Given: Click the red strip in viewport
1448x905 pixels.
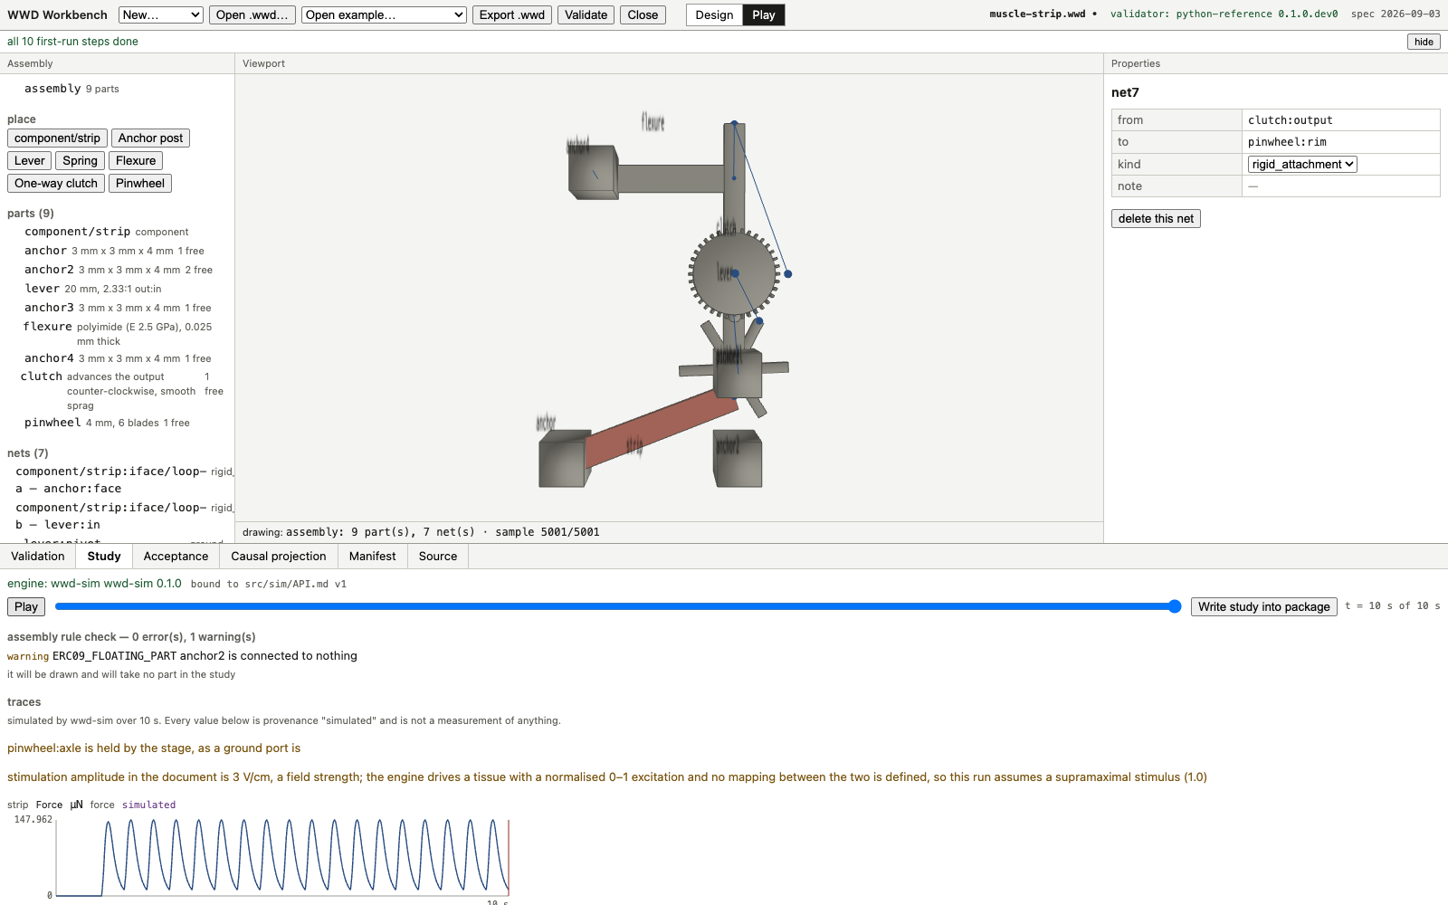Looking at the screenshot, I should click(x=661, y=427).
